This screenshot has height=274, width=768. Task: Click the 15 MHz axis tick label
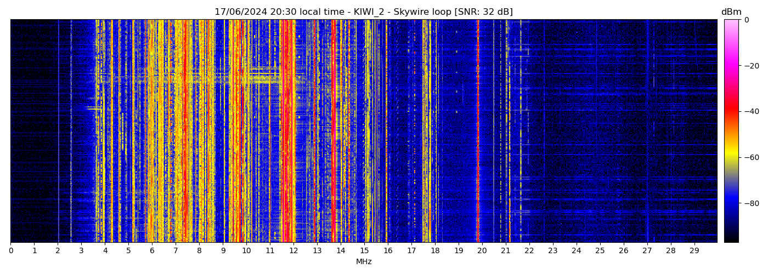click(364, 250)
